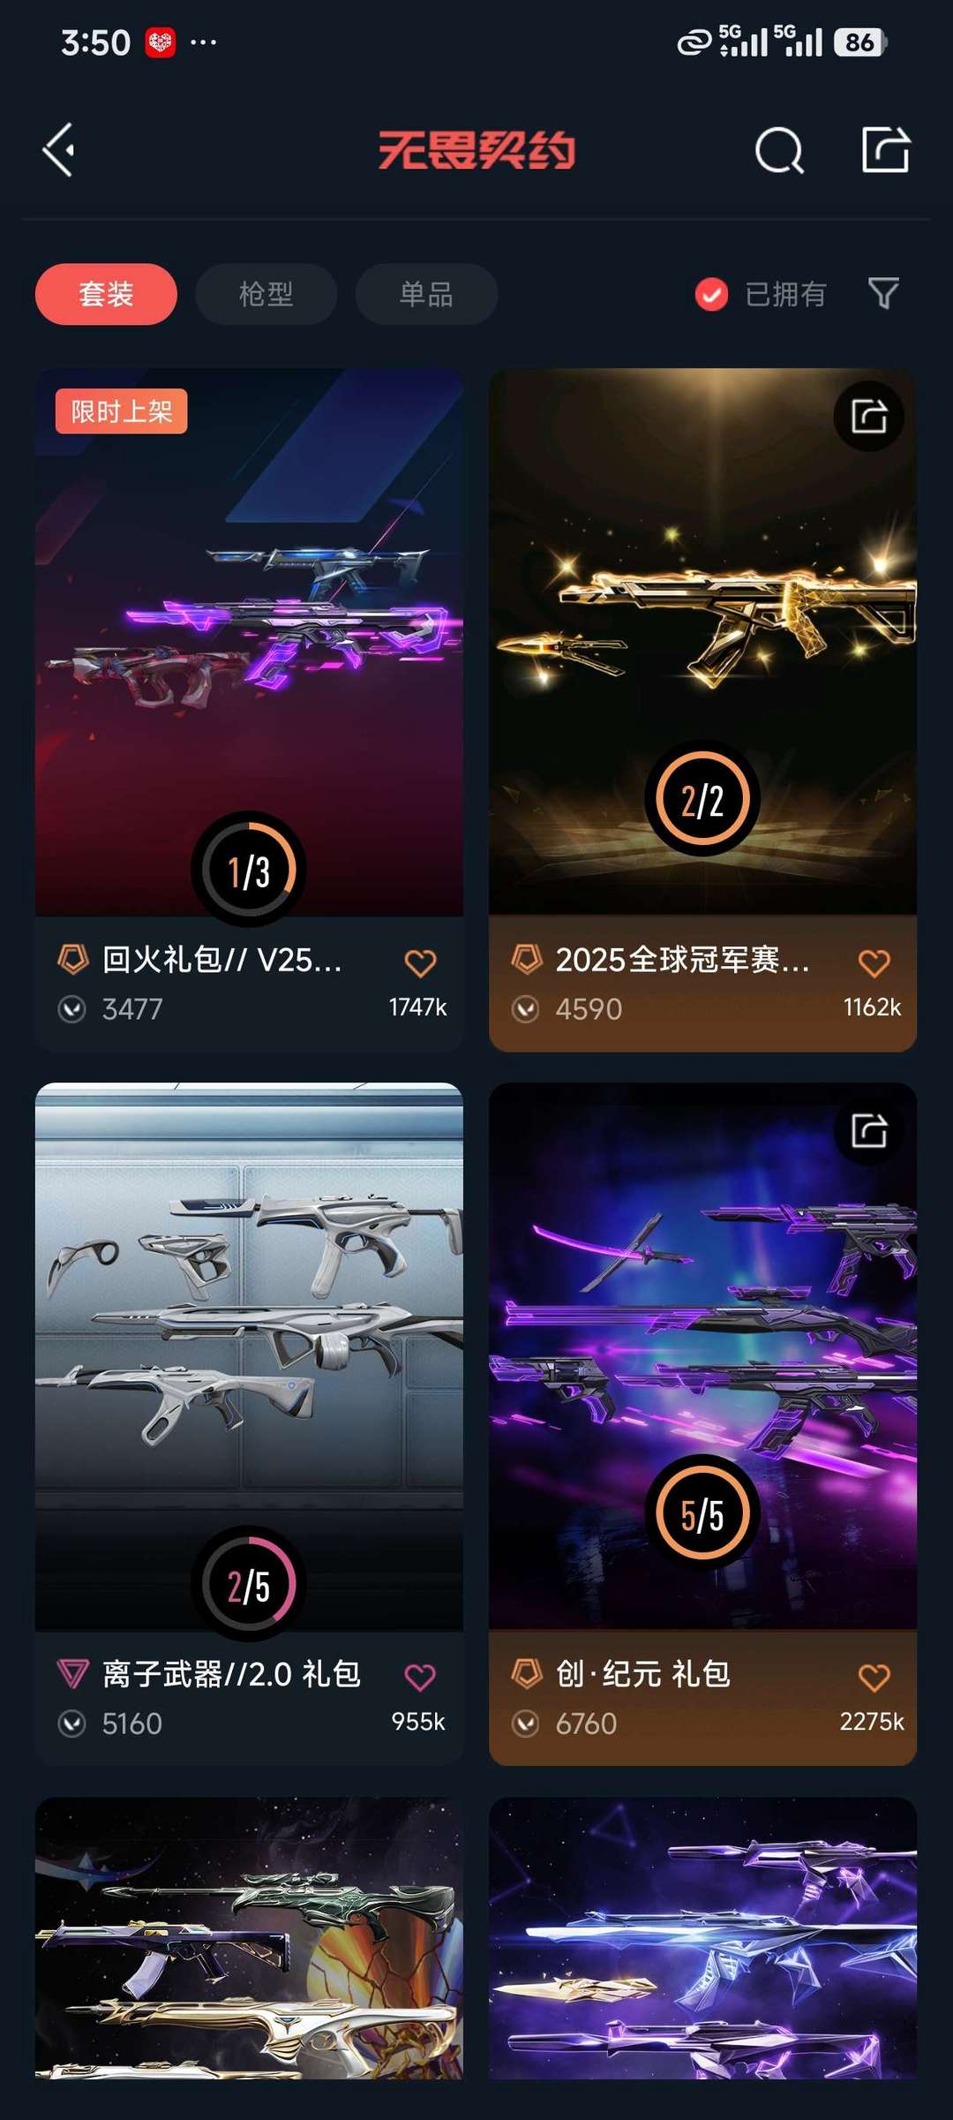Share the 2025全球冠军赛 bundle card
This screenshot has width=953, height=2120.
868,416
